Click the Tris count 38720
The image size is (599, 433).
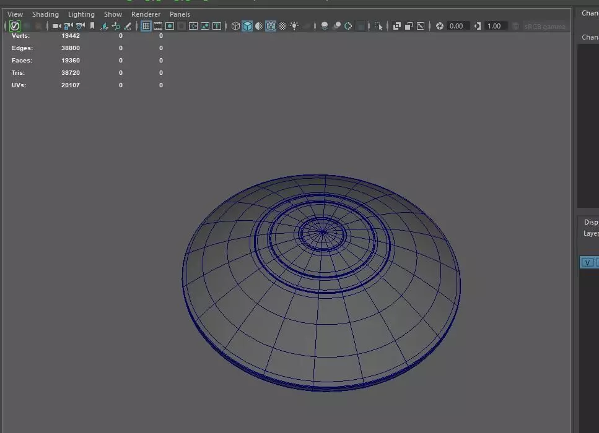[70, 72]
